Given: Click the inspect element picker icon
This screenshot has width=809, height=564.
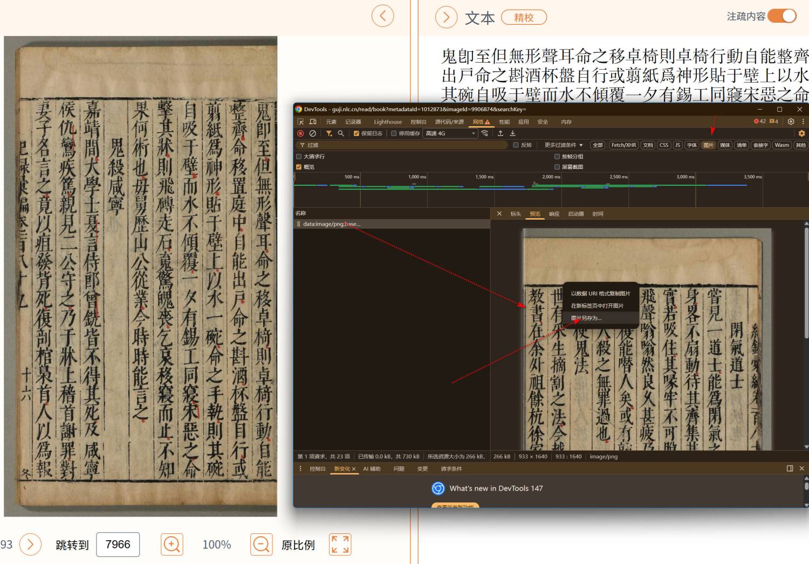Looking at the screenshot, I should tap(300, 122).
